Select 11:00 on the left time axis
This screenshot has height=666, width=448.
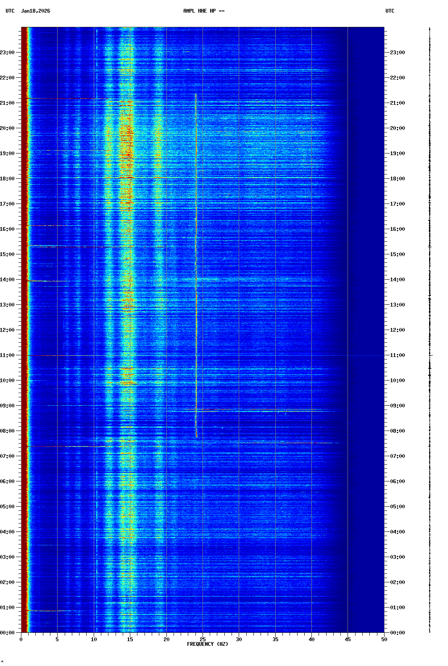(7, 355)
